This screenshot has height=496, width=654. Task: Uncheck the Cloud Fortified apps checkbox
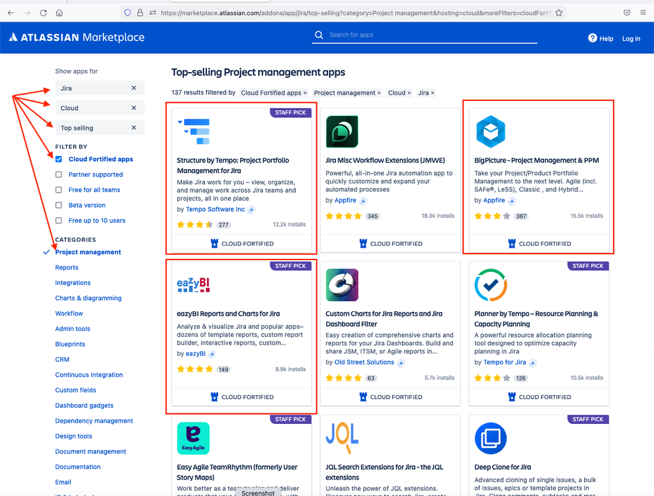click(x=59, y=159)
